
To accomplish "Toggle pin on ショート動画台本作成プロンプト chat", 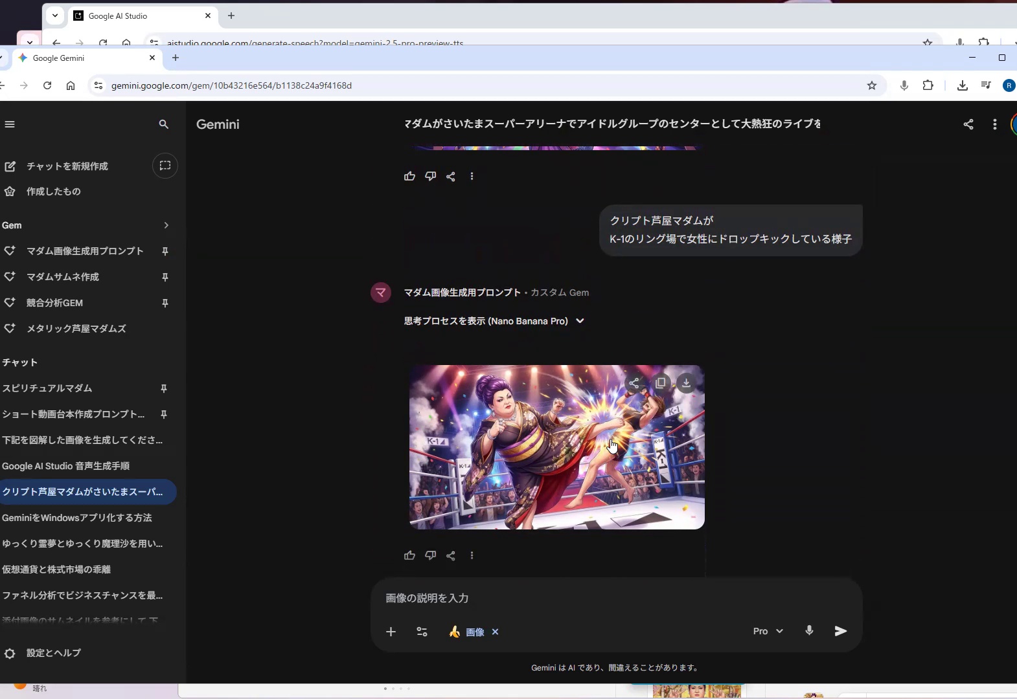I will tap(164, 414).
